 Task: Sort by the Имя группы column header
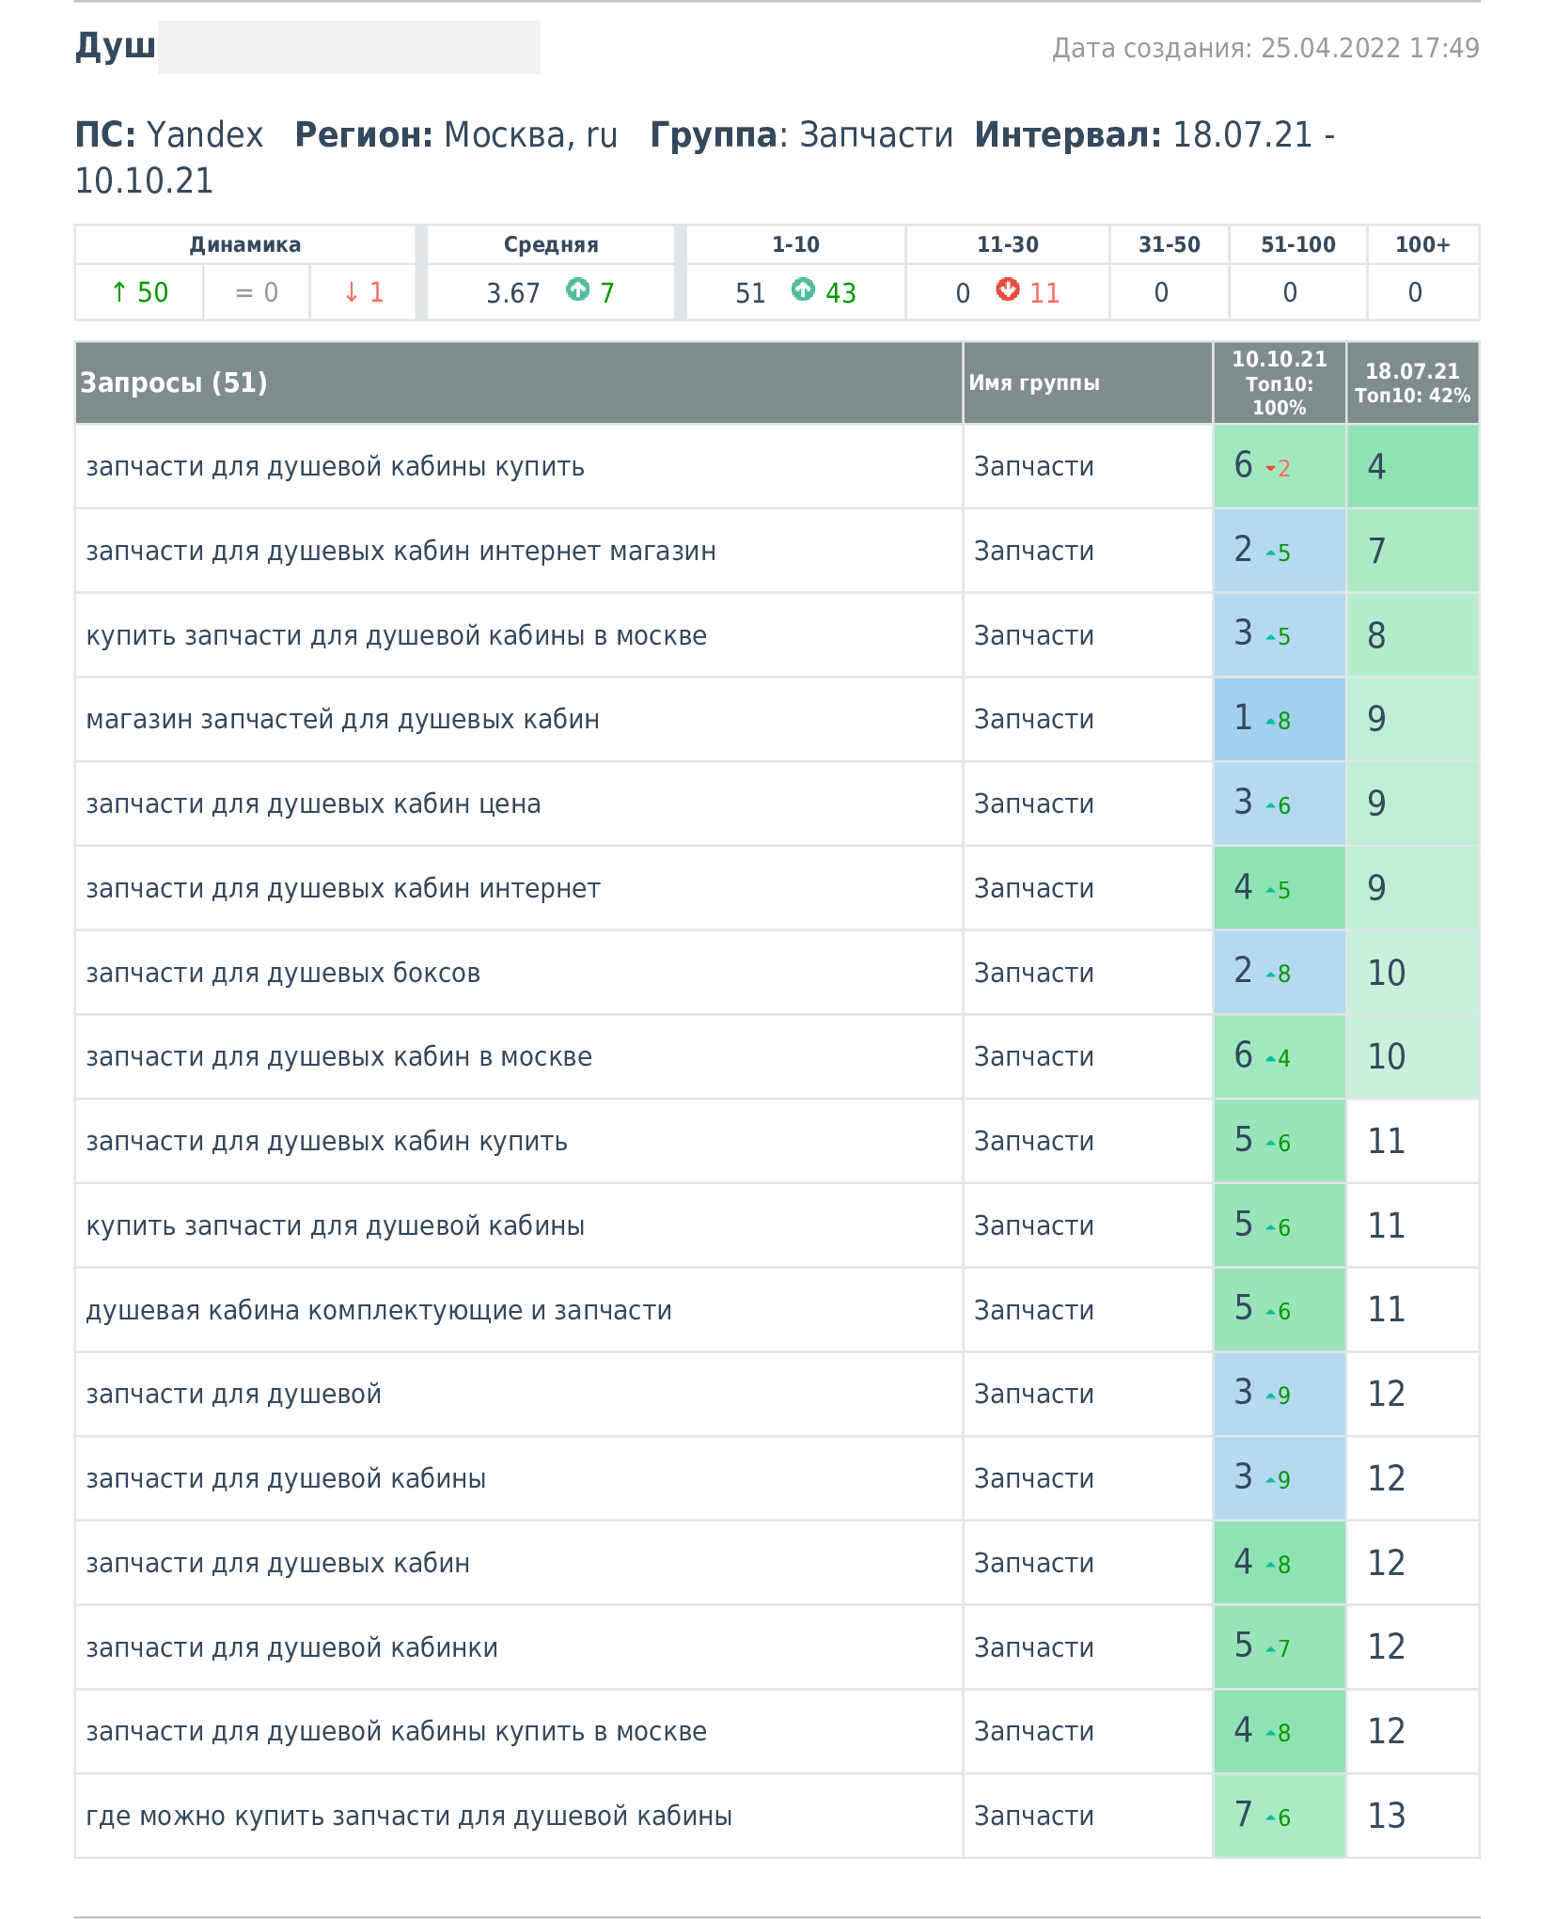pos(1034,382)
